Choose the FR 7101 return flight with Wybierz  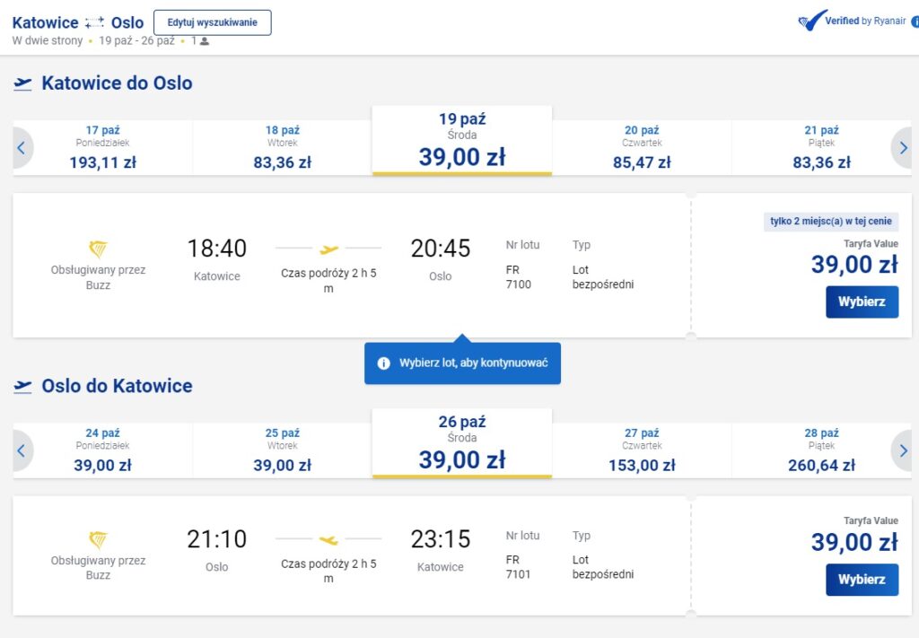(x=862, y=580)
